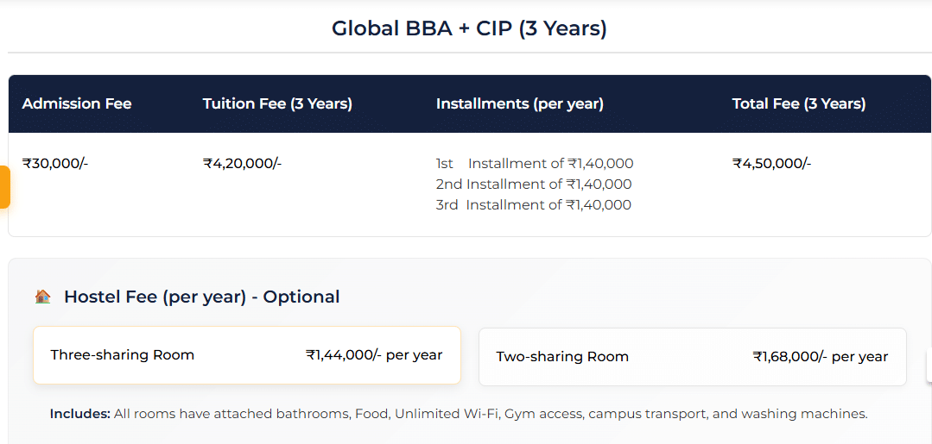
Task: Click the white tab on right edge
Action: (929, 364)
